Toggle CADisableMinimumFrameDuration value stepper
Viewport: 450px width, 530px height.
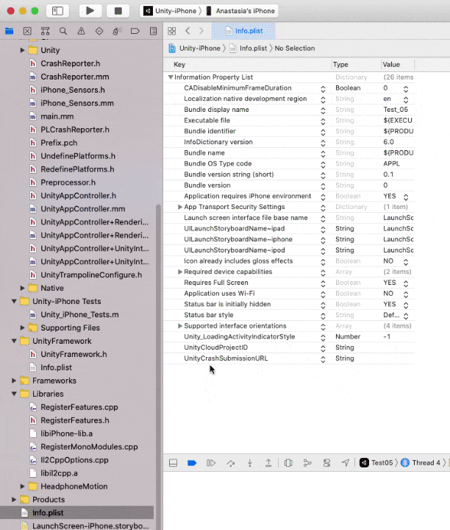pos(406,89)
